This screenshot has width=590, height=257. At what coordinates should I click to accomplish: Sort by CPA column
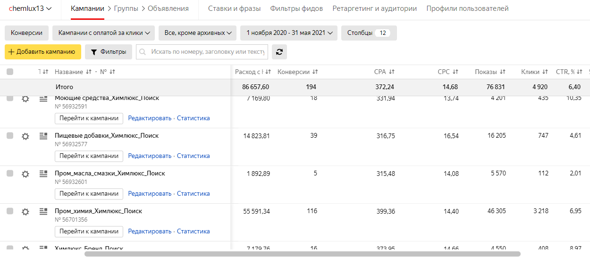pos(391,72)
